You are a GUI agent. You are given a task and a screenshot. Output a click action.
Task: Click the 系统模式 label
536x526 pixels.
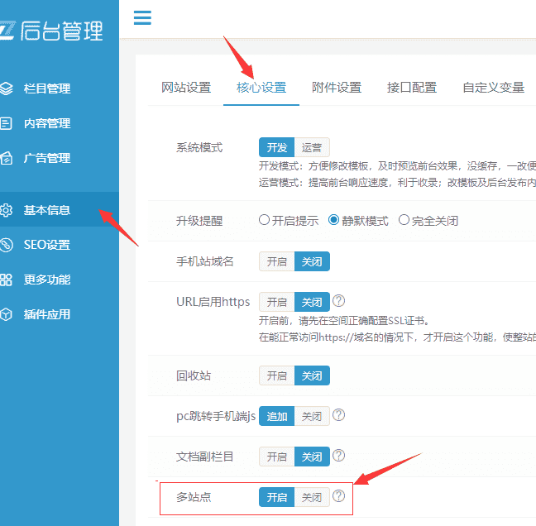199,148
